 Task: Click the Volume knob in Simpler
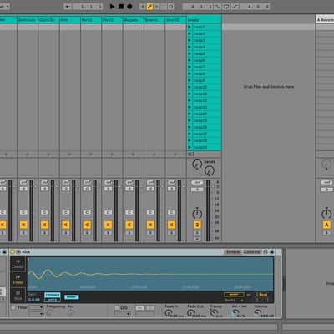pyautogui.click(x=257, y=313)
